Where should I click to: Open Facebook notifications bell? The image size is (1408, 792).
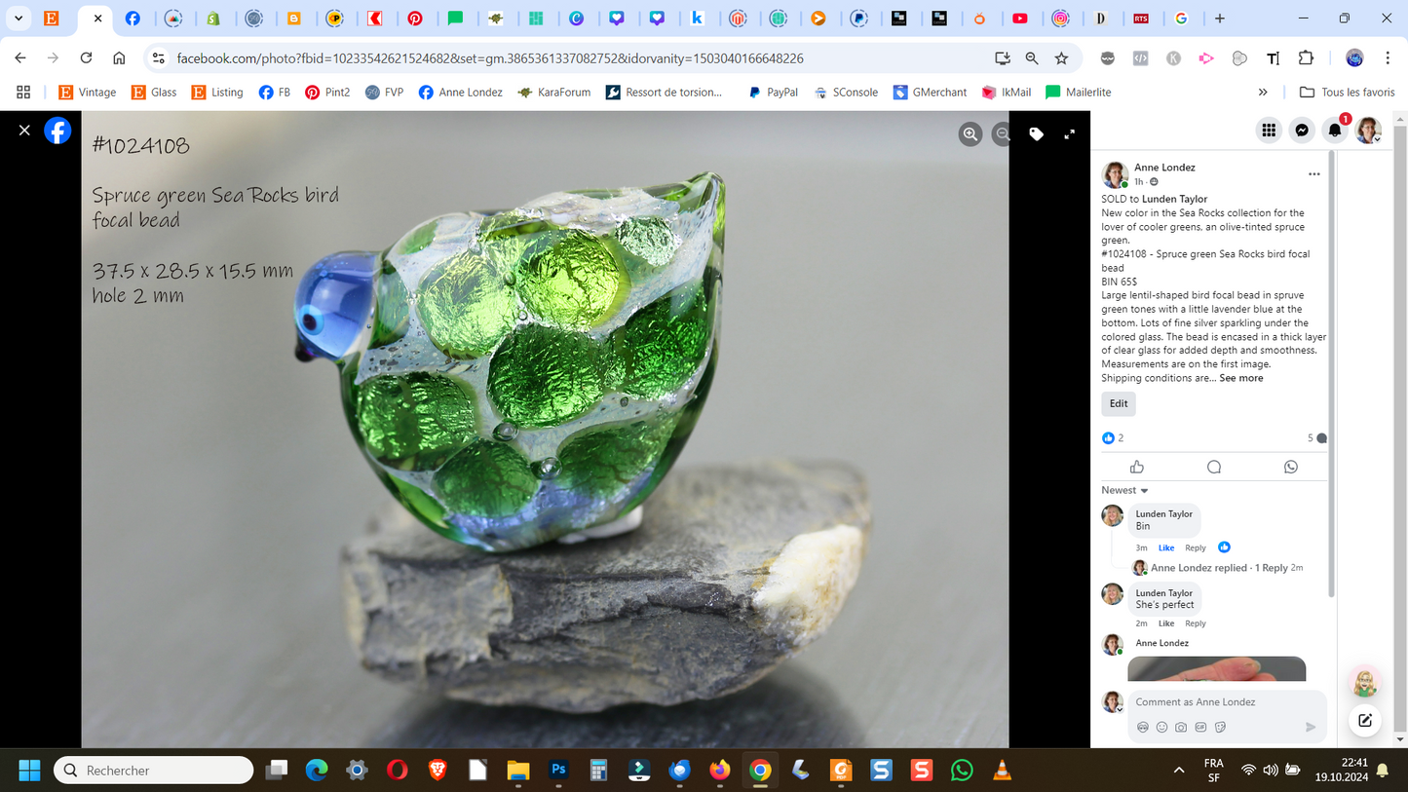tap(1335, 130)
